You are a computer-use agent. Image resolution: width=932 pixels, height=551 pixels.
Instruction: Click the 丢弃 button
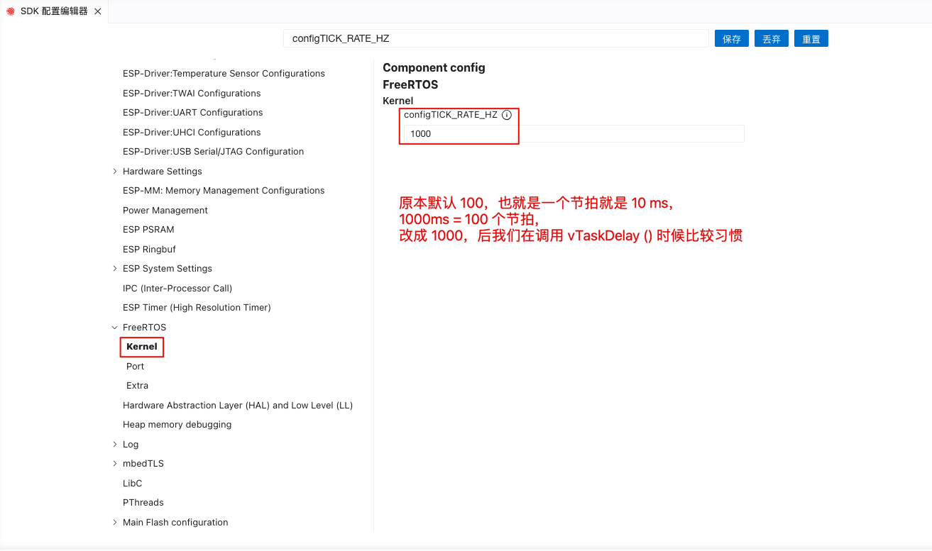point(772,39)
